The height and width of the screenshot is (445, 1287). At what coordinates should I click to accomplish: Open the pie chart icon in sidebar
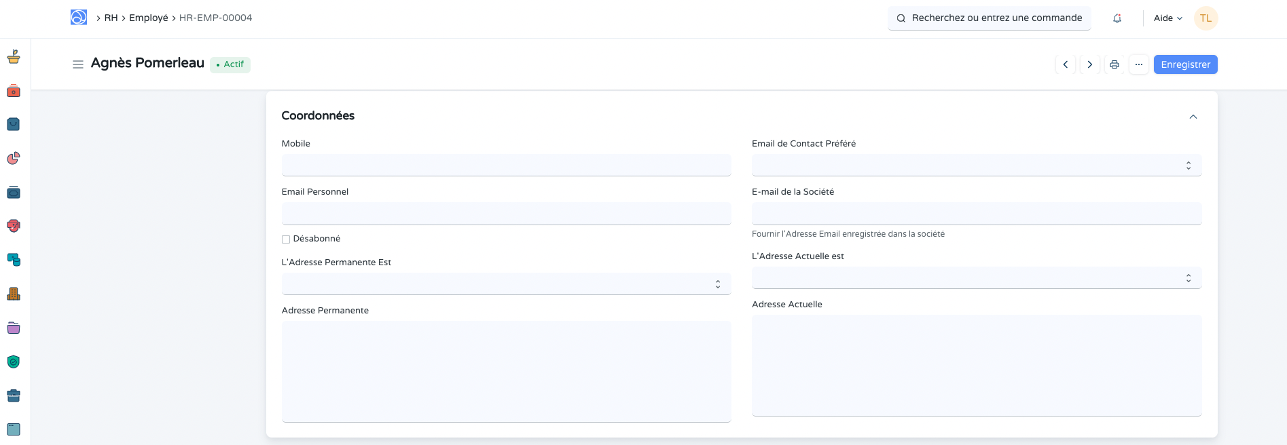coord(14,158)
